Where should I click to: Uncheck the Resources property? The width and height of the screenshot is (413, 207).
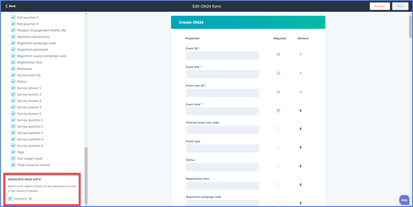coord(13,69)
